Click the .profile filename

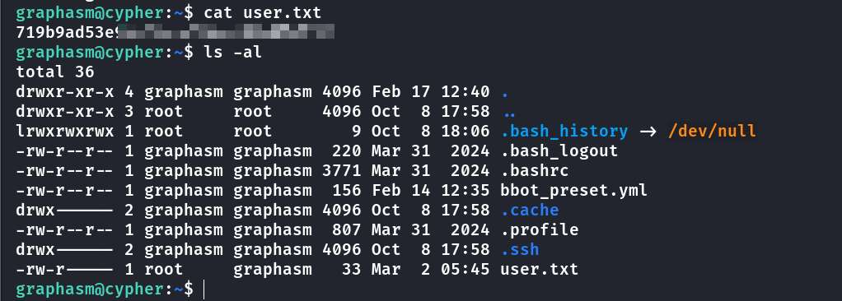coord(539,230)
